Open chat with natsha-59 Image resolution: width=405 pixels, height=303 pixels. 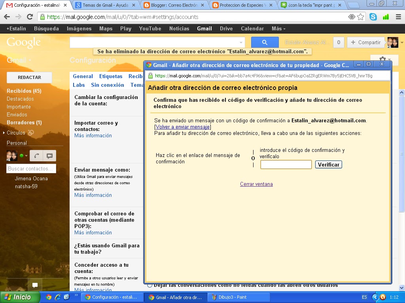click(x=26, y=186)
